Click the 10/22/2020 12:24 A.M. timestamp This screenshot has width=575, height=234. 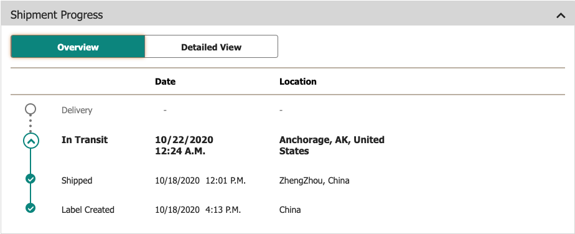(x=184, y=146)
